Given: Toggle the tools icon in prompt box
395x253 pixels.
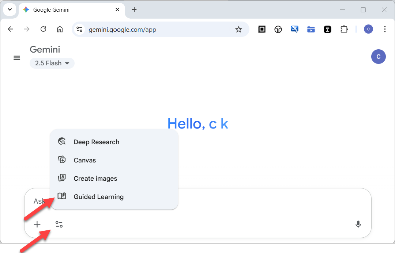Looking at the screenshot, I should (x=59, y=224).
